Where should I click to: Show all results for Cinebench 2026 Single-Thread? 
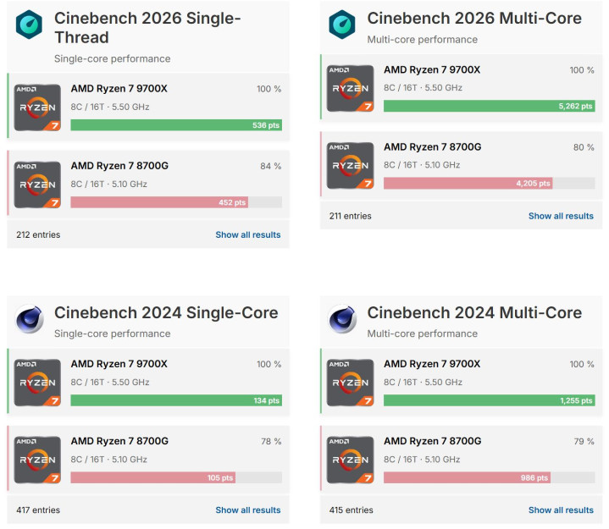pyautogui.click(x=247, y=234)
